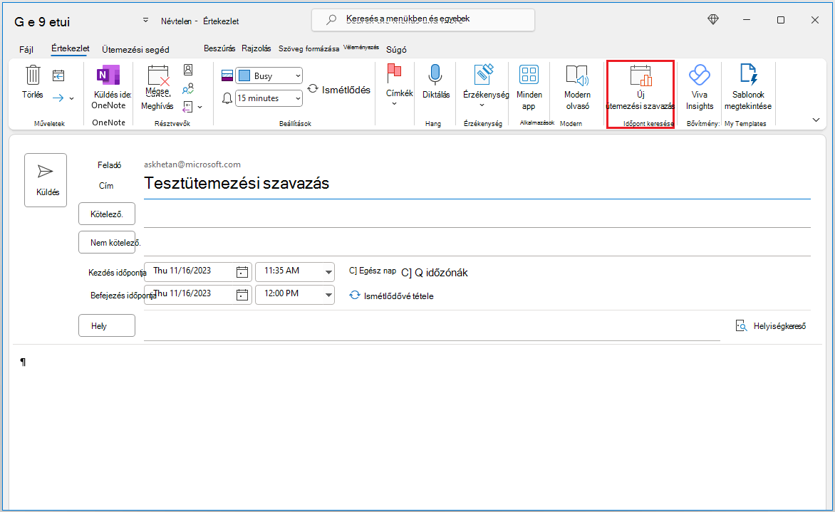
Task: Click the blue forward arrow icon
Action: [x=58, y=98]
